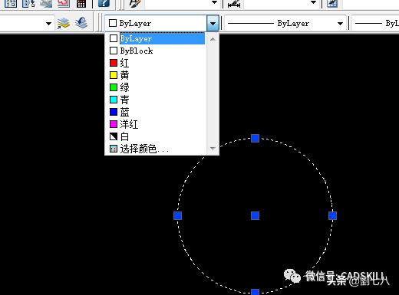Click the Dimension Style icon
Screen dimensions: 399x295
point(234,4)
